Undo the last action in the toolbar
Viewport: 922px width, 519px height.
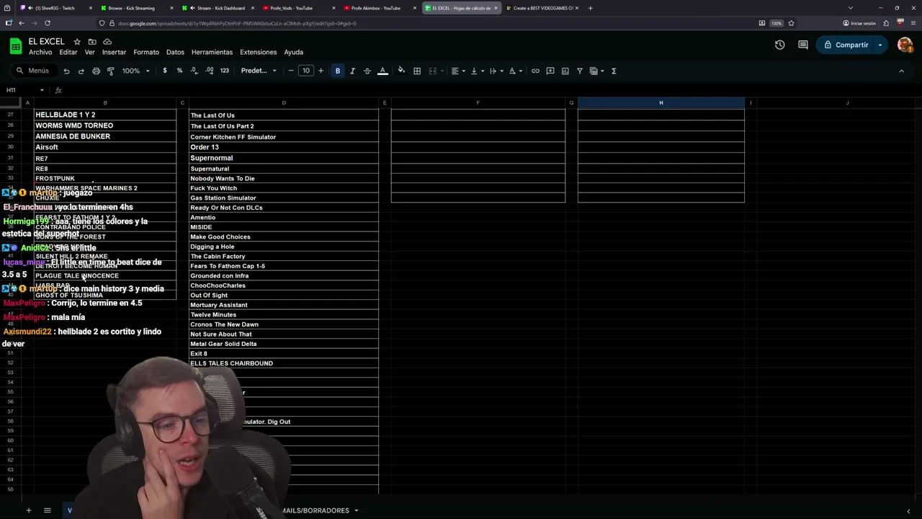coord(66,71)
